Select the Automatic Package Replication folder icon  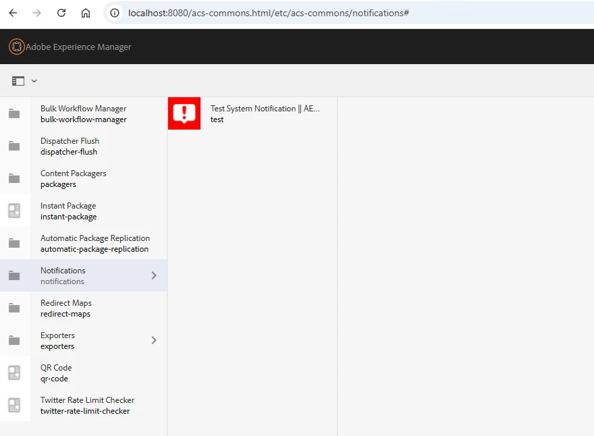pos(14,243)
